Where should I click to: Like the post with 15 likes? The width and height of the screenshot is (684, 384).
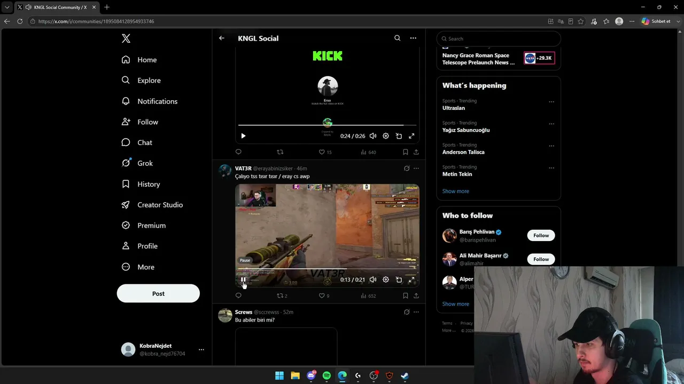(325, 152)
